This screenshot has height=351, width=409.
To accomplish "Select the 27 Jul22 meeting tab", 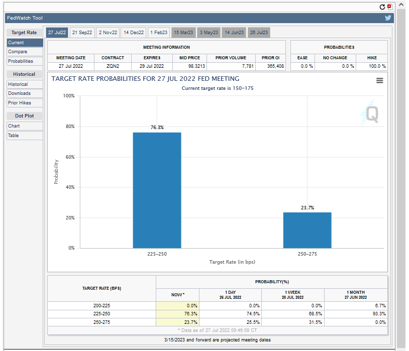I will 57,33.
